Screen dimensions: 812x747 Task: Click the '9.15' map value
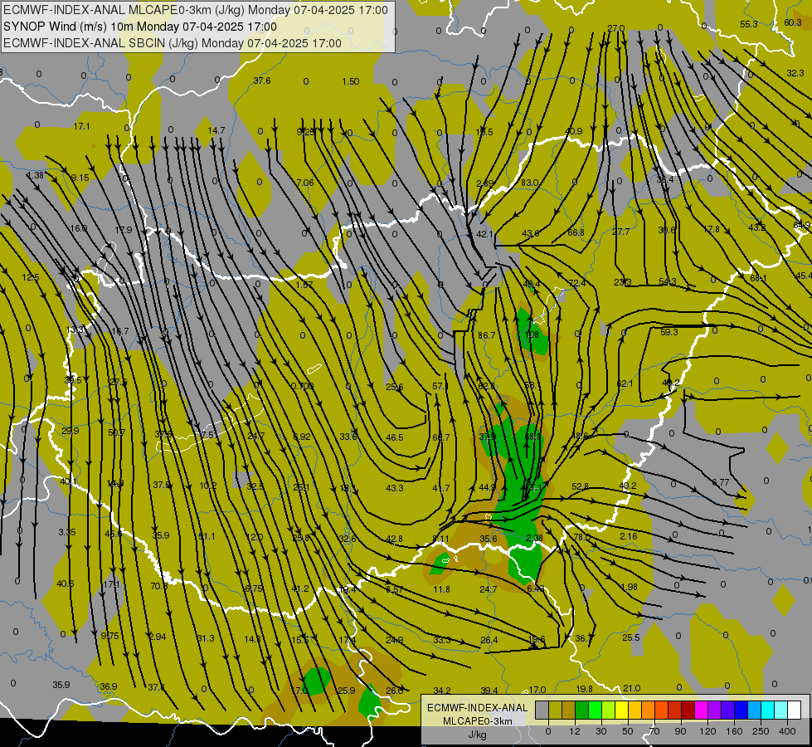click(x=80, y=178)
